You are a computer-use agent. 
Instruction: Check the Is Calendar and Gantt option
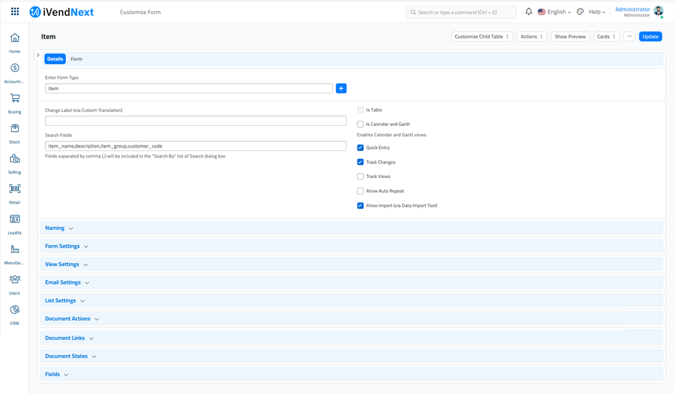(361, 124)
